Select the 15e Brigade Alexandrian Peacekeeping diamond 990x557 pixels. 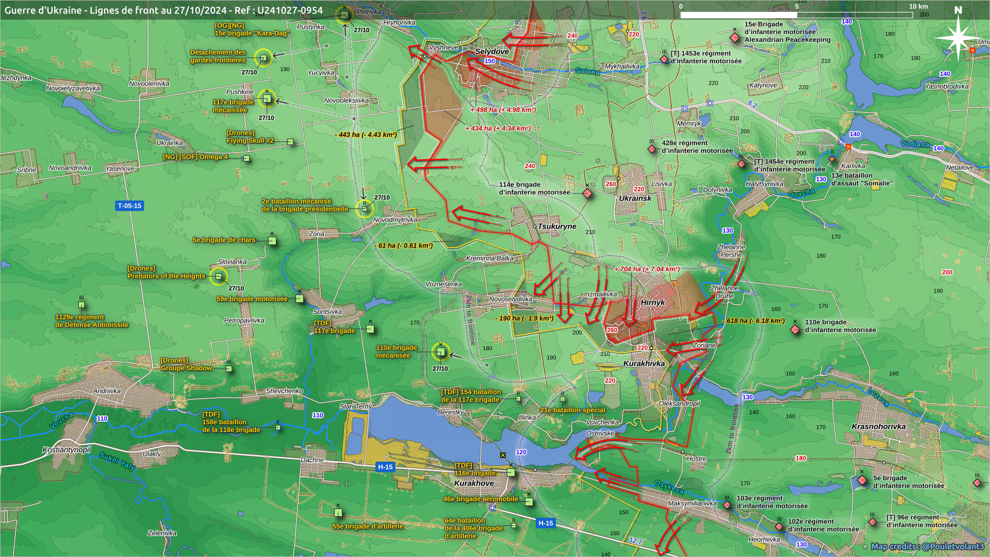tap(735, 37)
